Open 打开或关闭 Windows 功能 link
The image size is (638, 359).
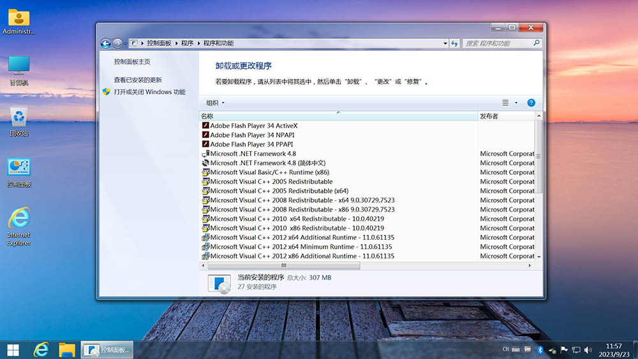point(149,92)
